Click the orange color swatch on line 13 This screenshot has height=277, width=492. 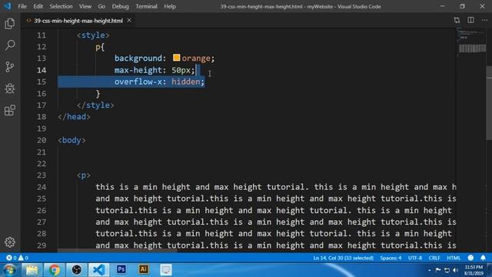[x=176, y=58]
